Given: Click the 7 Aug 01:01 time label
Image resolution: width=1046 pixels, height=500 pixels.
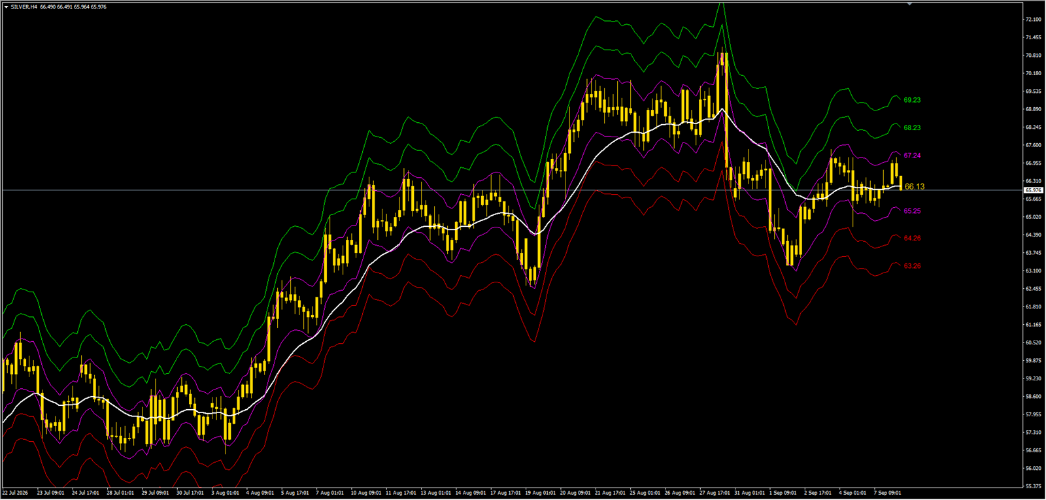Looking at the screenshot, I should click(329, 493).
